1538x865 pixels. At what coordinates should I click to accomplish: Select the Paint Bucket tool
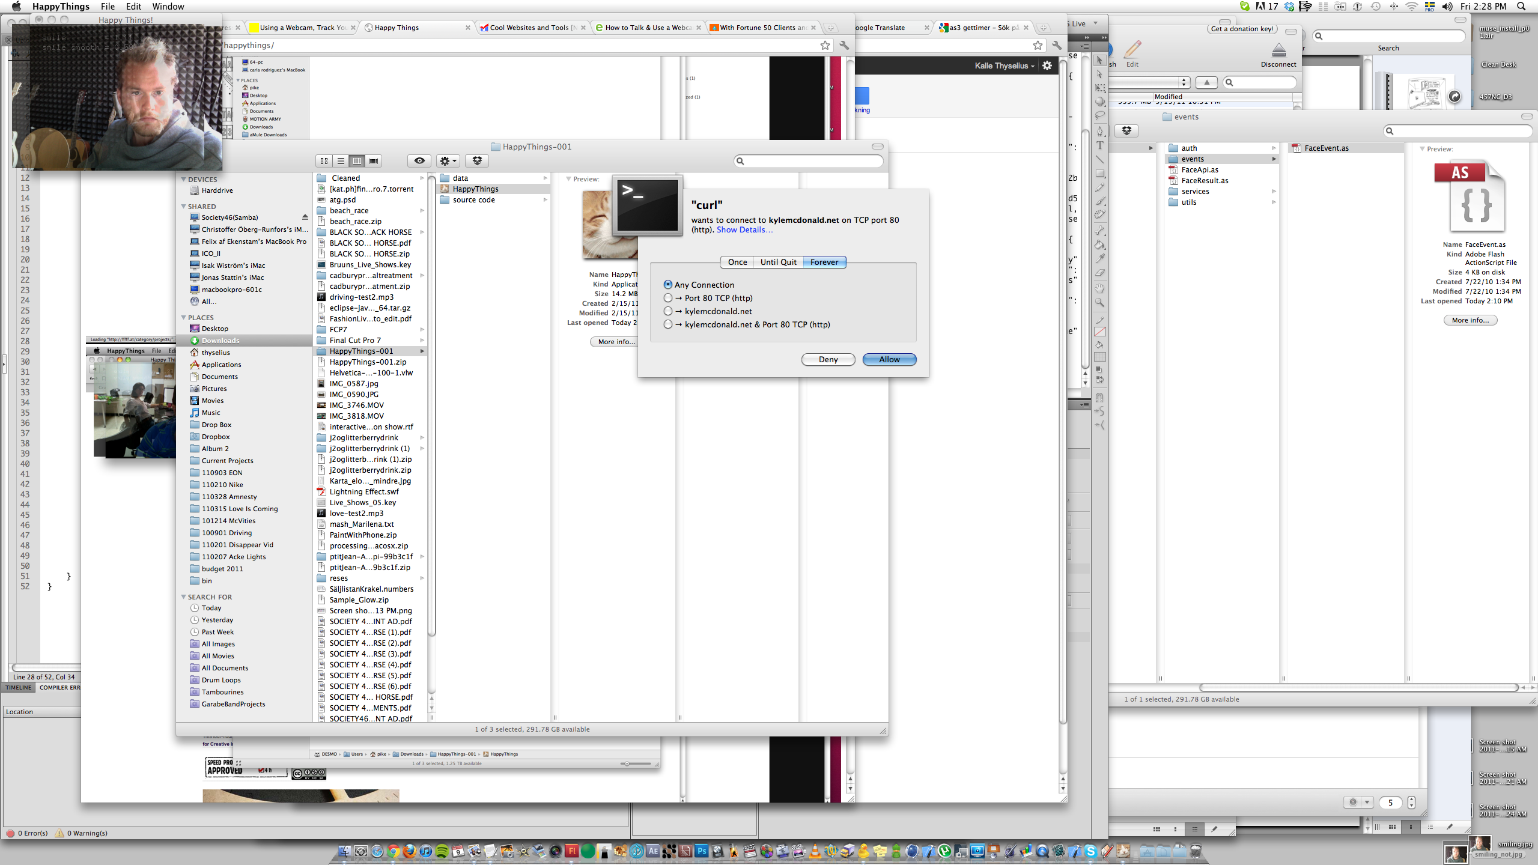1099,244
